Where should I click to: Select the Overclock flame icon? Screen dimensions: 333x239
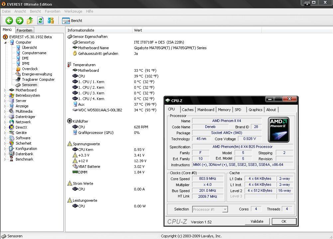pos(18,69)
